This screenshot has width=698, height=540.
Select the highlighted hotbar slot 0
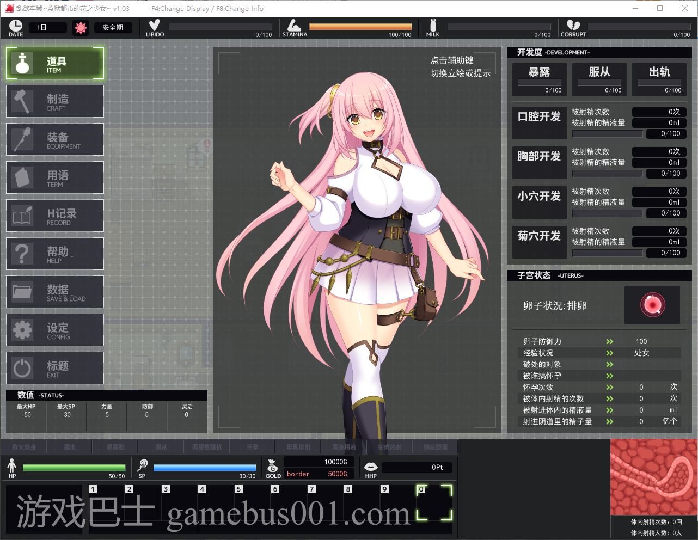click(x=434, y=503)
